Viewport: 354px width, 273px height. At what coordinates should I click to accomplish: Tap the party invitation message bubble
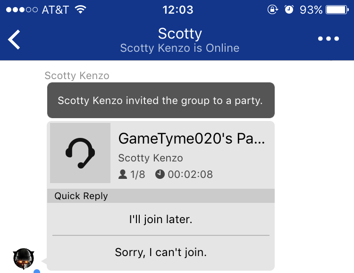click(161, 100)
